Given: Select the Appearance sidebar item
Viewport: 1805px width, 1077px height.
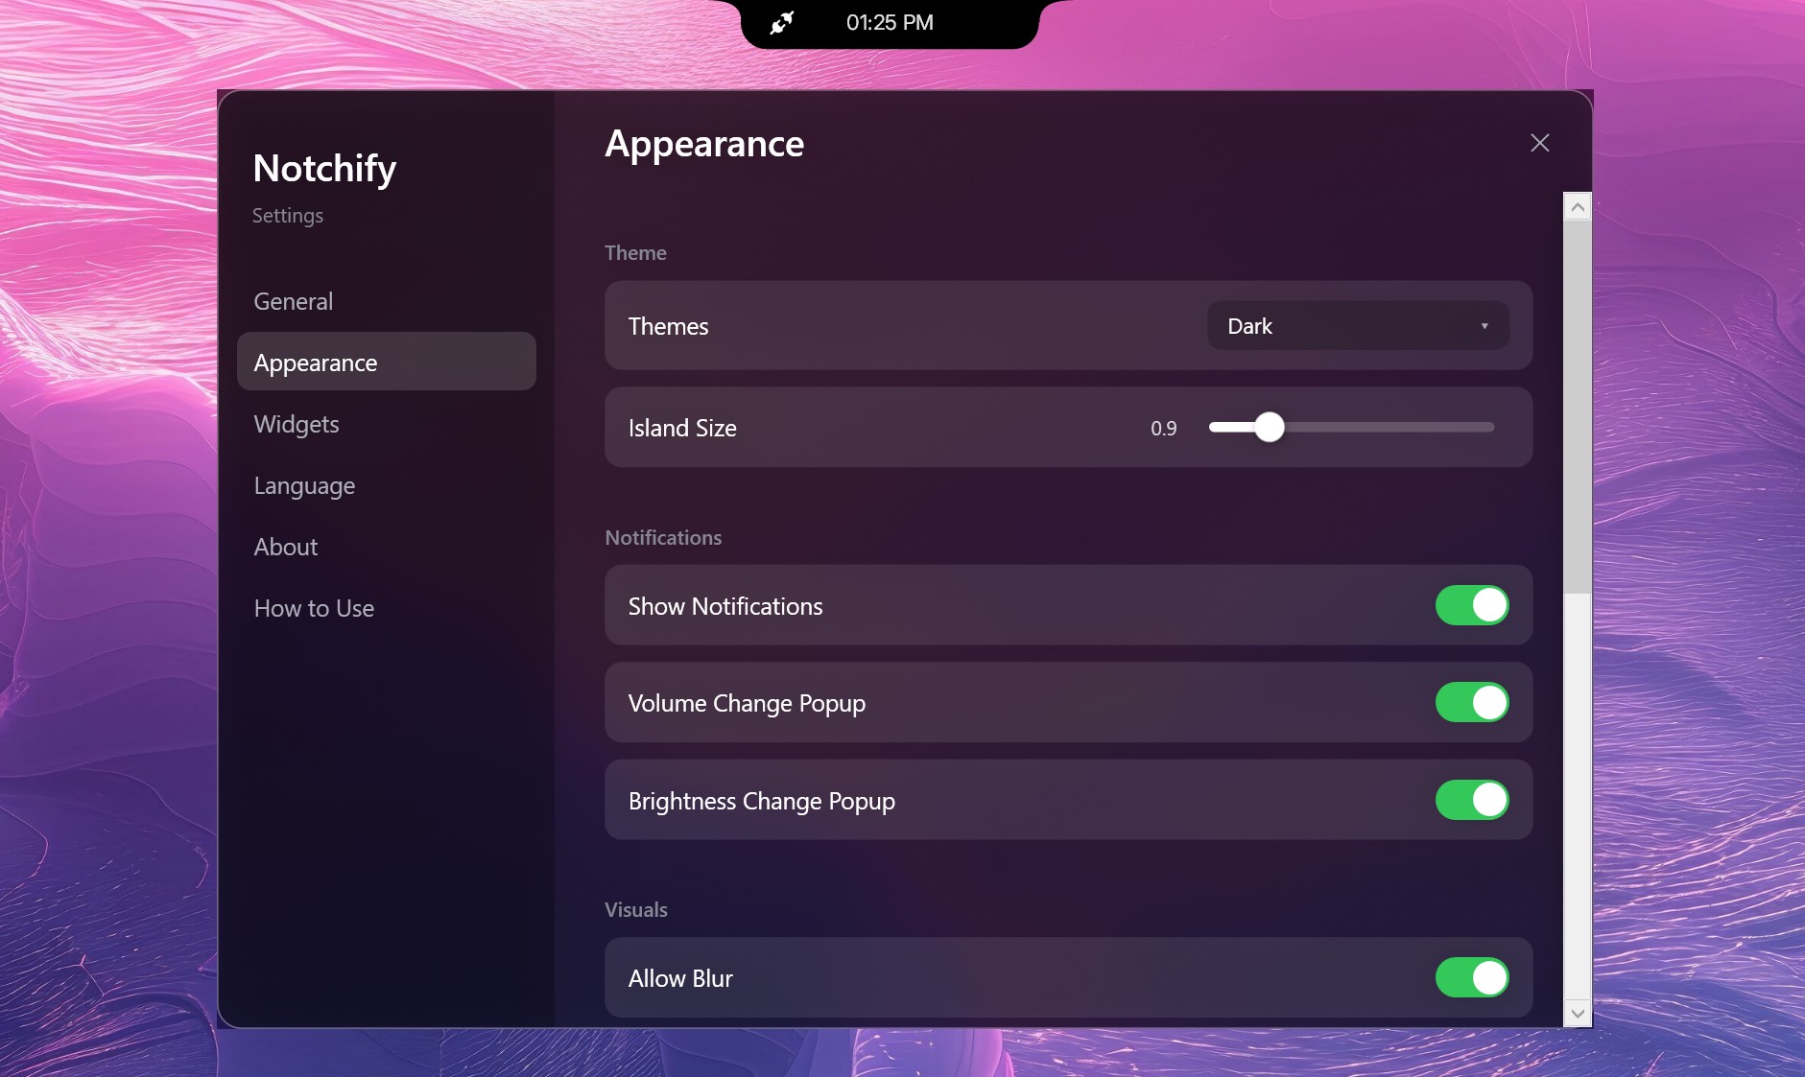Looking at the screenshot, I should [x=387, y=362].
